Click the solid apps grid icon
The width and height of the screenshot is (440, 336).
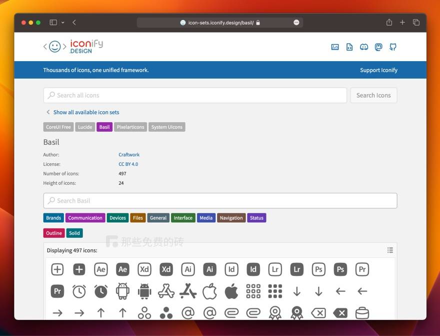point(275,291)
